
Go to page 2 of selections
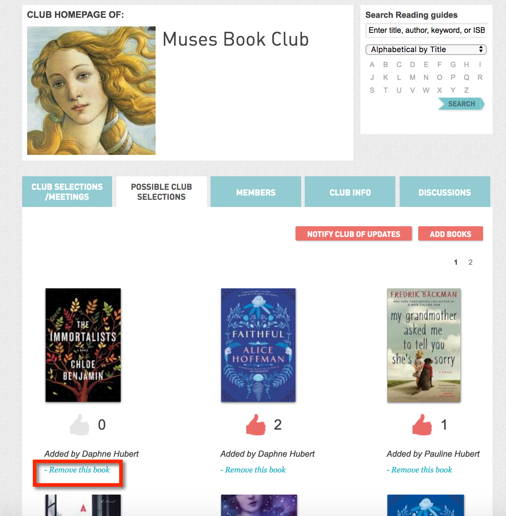(x=470, y=262)
